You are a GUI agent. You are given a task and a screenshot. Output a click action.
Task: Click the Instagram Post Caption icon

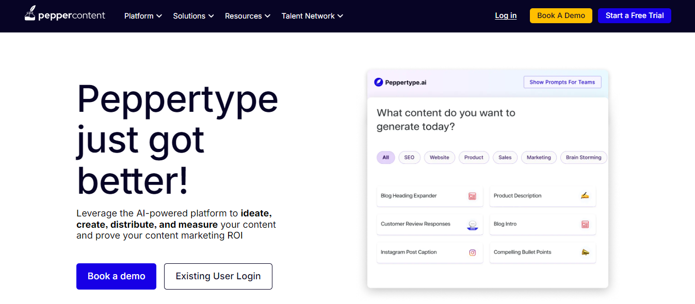(x=472, y=252)
